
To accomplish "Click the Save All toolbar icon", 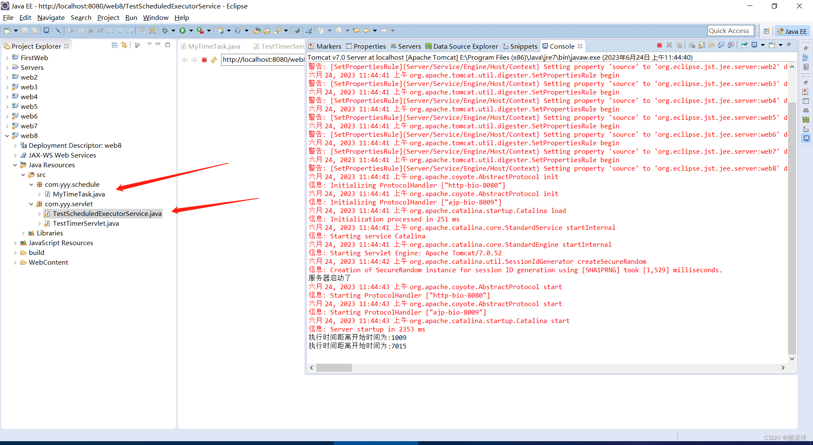I will (34, 30).
